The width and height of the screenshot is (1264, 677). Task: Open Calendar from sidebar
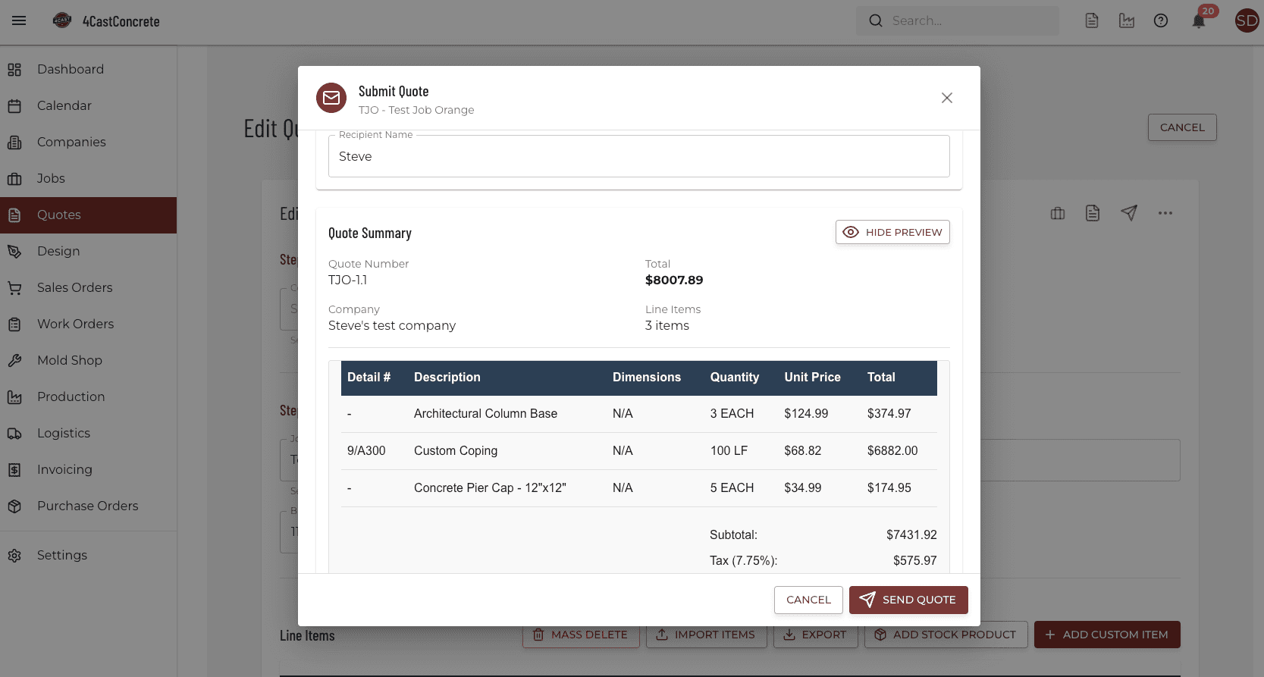[88, 106]
